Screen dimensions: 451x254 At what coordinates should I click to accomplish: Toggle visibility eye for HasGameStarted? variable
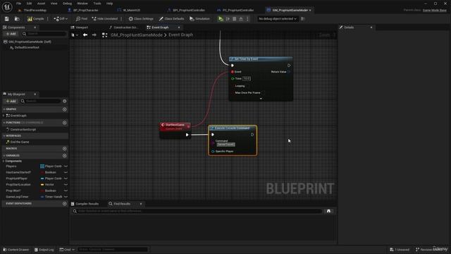[66, 172]
